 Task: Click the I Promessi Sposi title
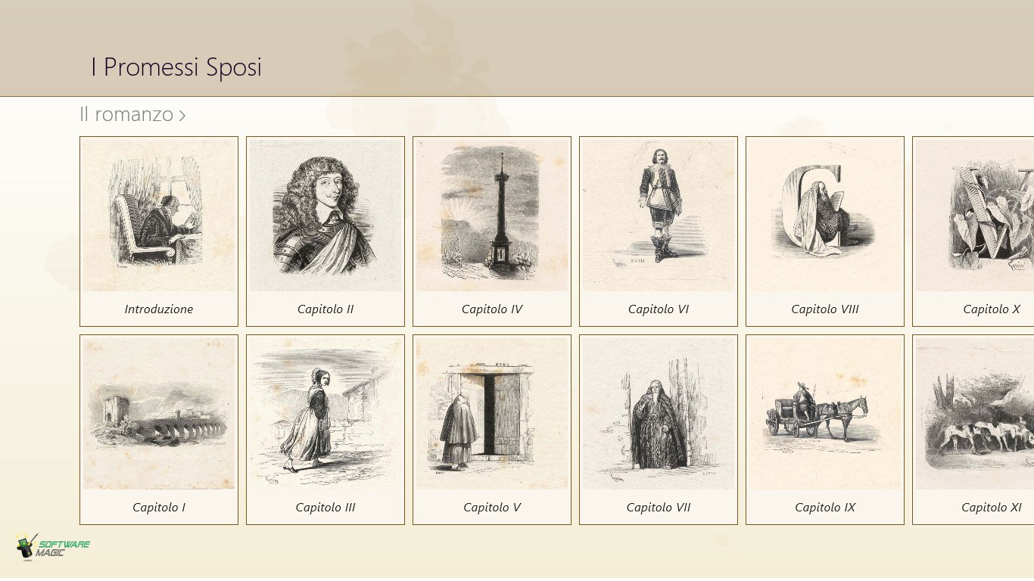pyautogui.click(x=176, y=67)
